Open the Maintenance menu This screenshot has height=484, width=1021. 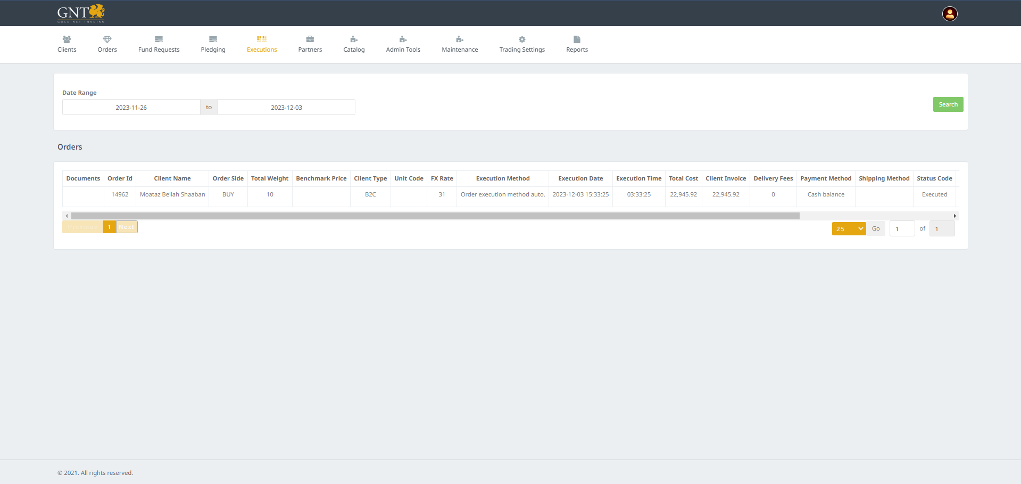[x=460, y=44]
